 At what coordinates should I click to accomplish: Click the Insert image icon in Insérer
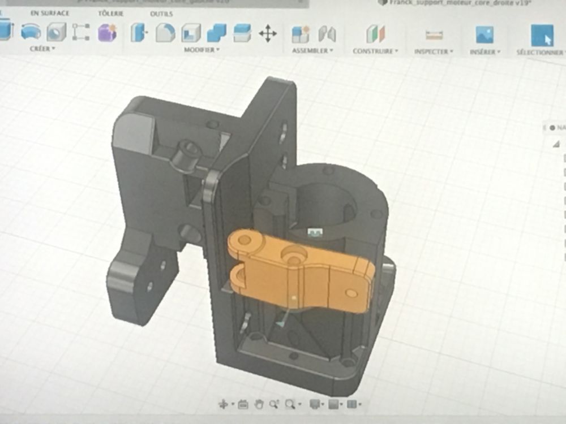point(485,35)
